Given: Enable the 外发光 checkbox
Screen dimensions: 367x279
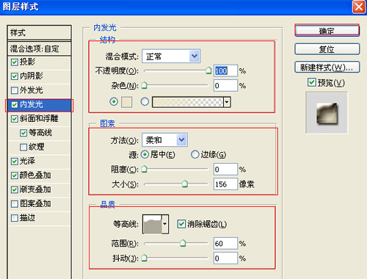Looking at the screenshot, I should coord(15,90).
